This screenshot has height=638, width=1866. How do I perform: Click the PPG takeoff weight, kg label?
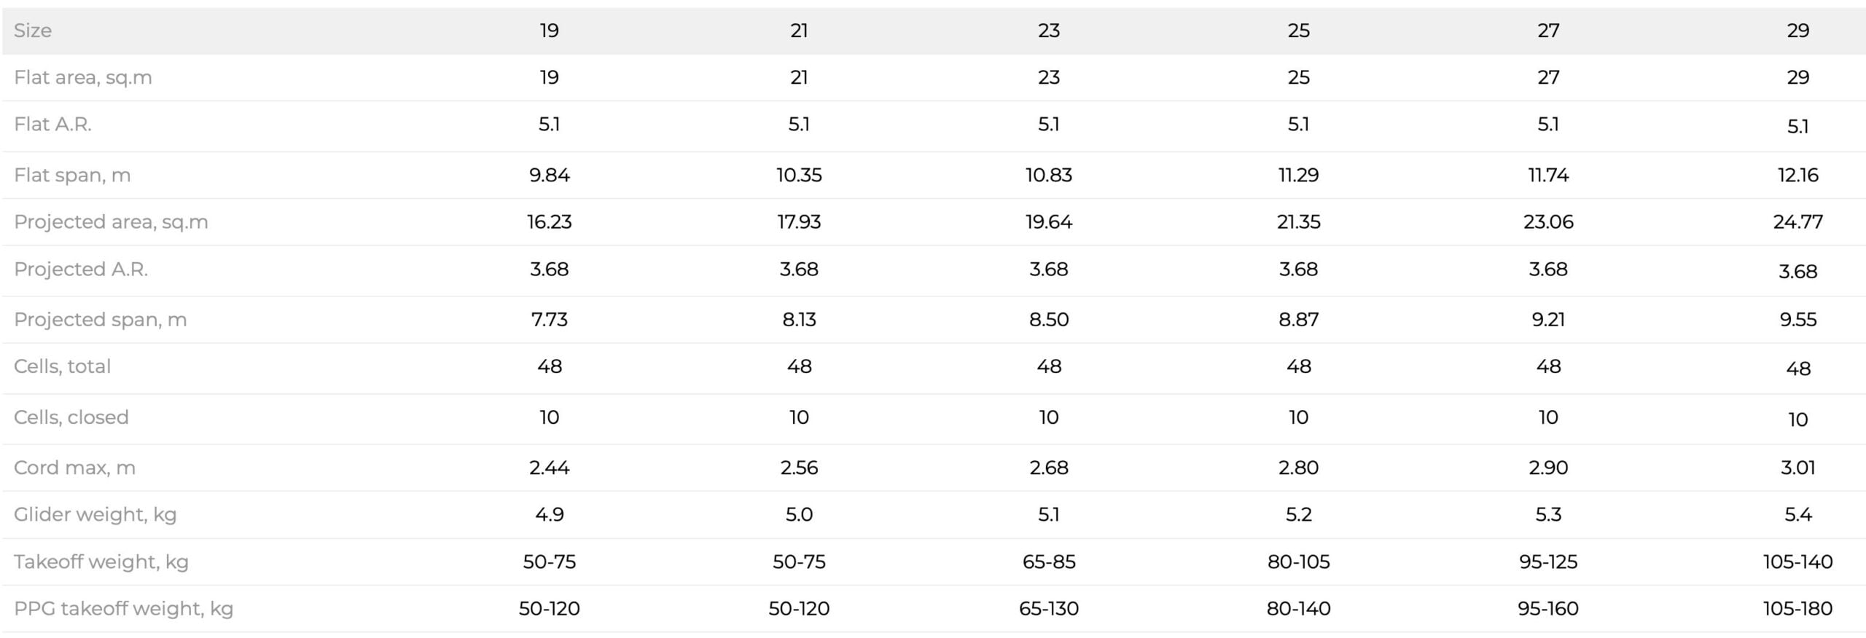coord(124,608)
